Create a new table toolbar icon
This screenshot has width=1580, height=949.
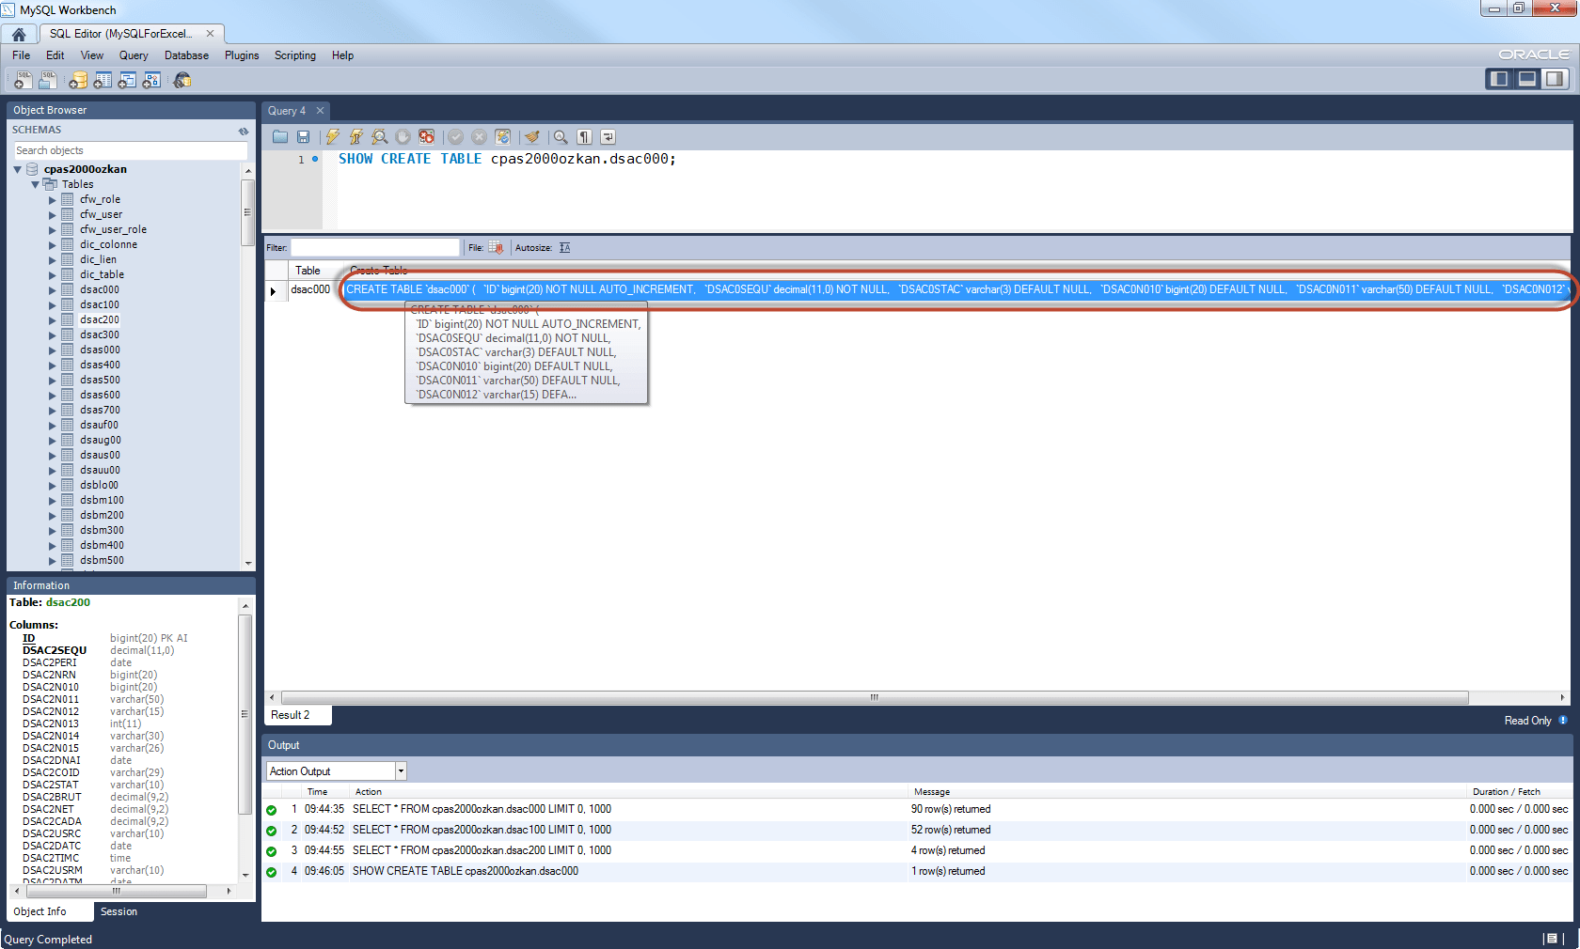(103, 81)
